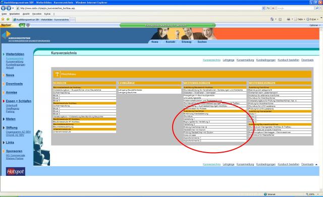Click the Weiterbilden sidebar link
Viewport: 323px width, 197px height.
point(15,54)
